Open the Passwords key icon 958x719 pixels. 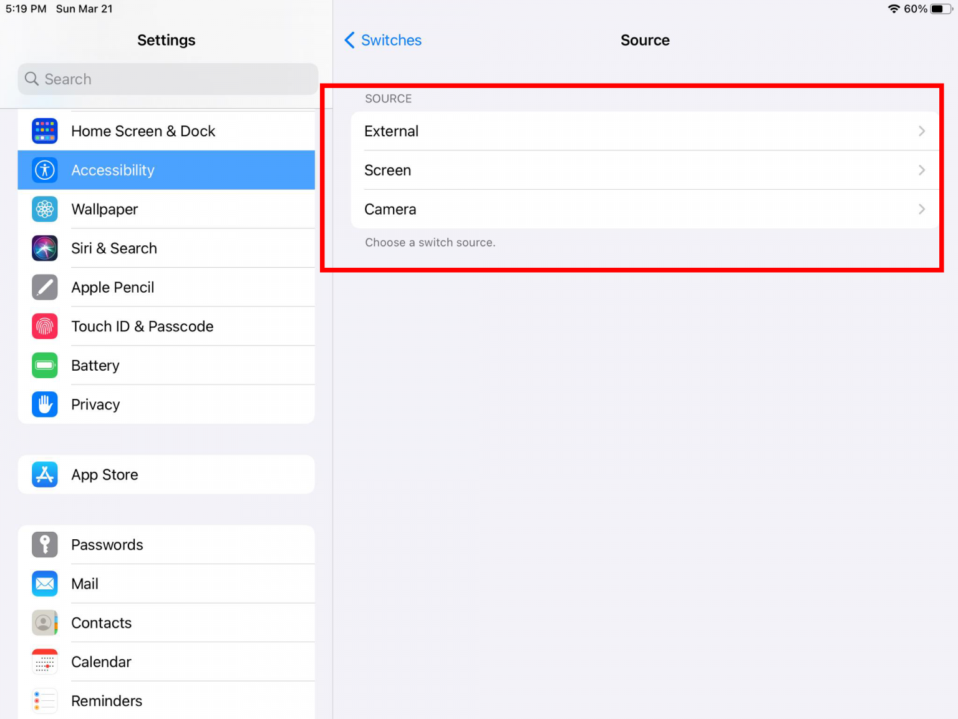tap(44, 544)
